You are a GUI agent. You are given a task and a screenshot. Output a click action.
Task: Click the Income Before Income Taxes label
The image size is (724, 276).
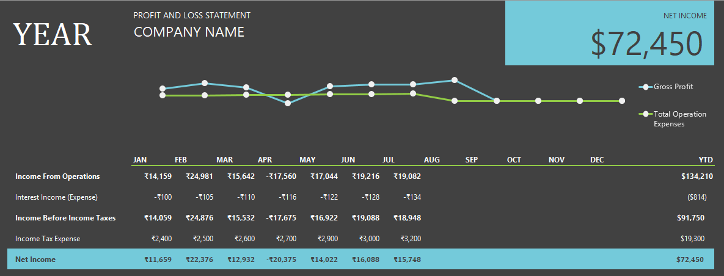pos(65,218)
